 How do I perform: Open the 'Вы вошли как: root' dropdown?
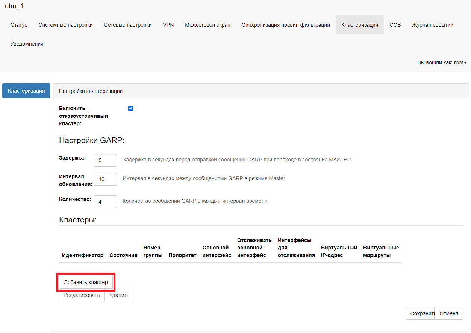click(x=442, y=63)
